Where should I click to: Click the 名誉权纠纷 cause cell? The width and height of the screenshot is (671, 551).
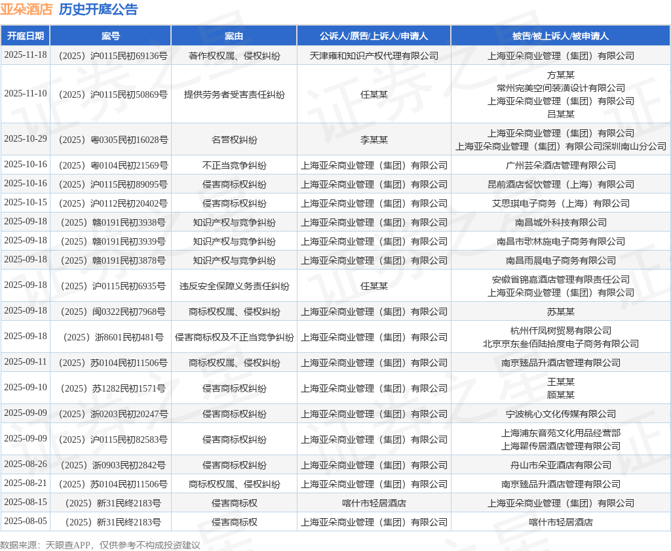tap(234, 140)
